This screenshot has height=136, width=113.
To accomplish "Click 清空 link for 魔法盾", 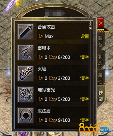I will tap(85, 120).
